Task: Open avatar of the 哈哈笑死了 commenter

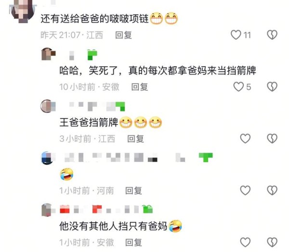Action: click(48, 54)
